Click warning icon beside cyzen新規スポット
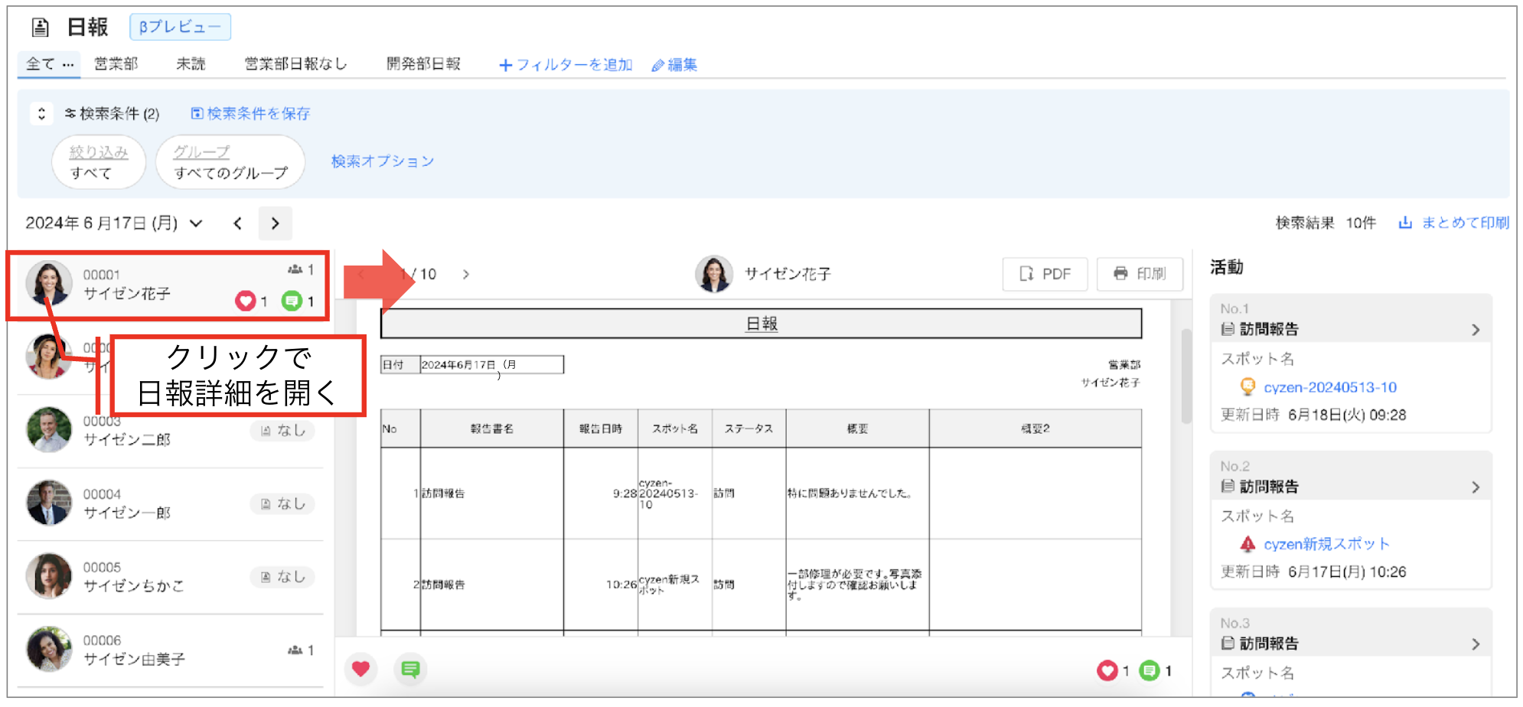Viewport: 1523px width, 707px height. click(x=1247, y=544)
